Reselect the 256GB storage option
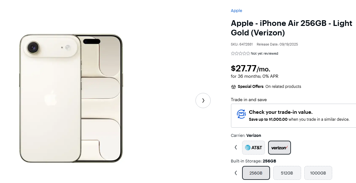The width and height of the screenshot is (356, 183). point(256,173)
